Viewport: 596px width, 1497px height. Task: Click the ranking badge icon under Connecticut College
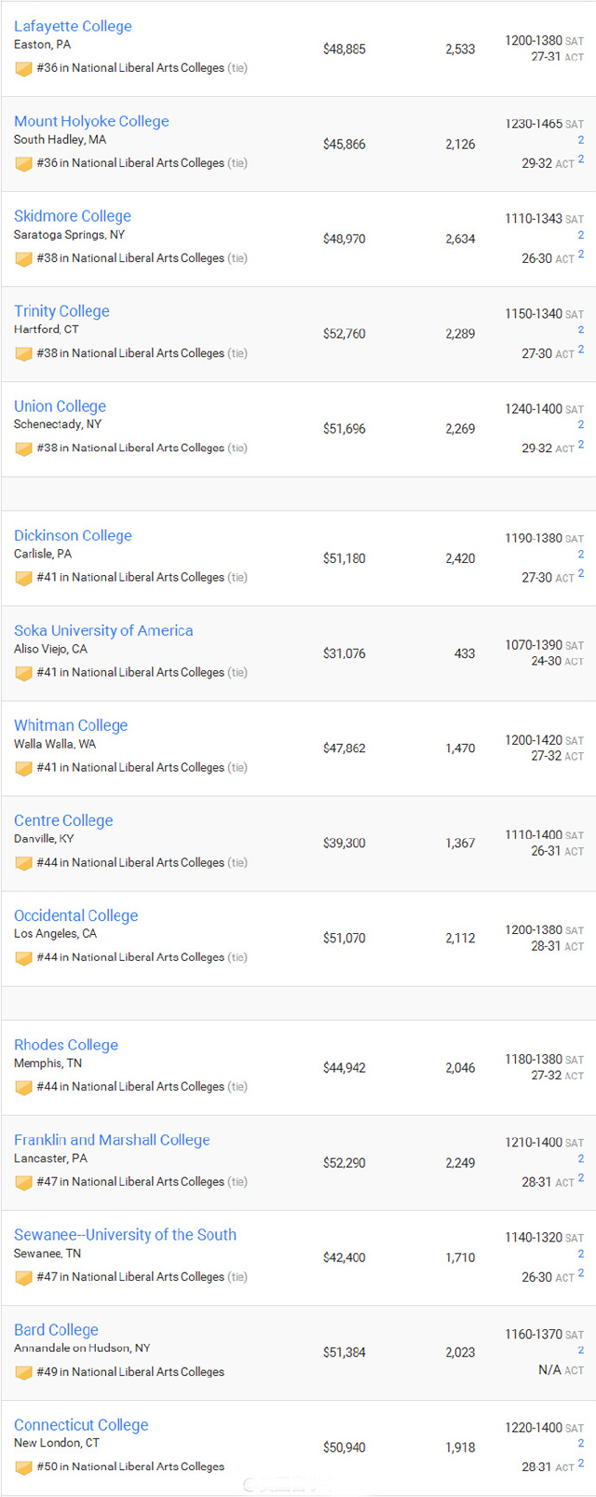(x=23, y=1467)
